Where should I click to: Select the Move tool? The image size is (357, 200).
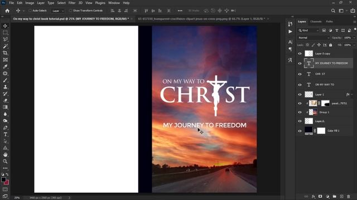[5, 26]
